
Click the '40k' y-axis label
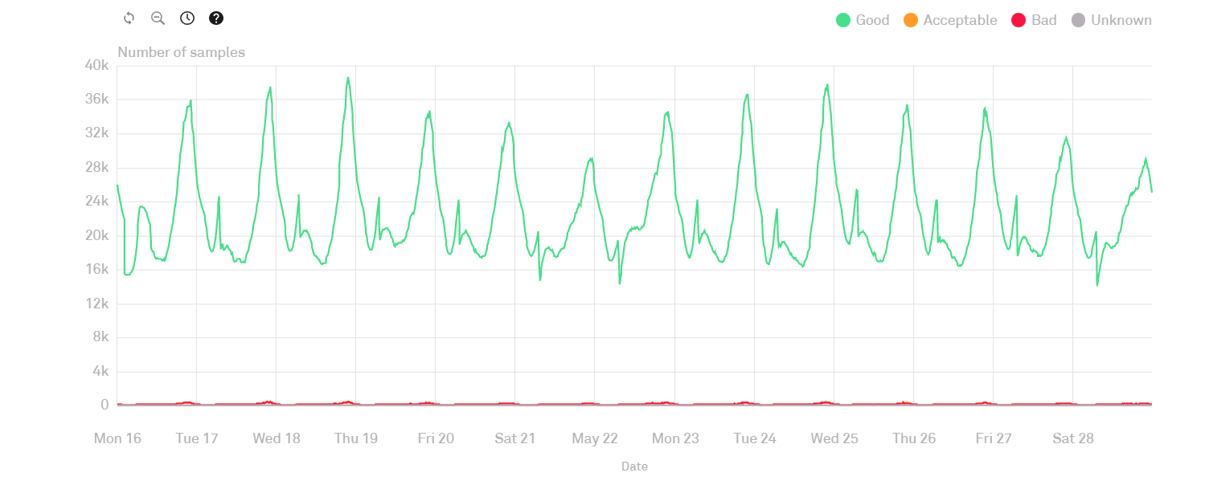point(96,66)
